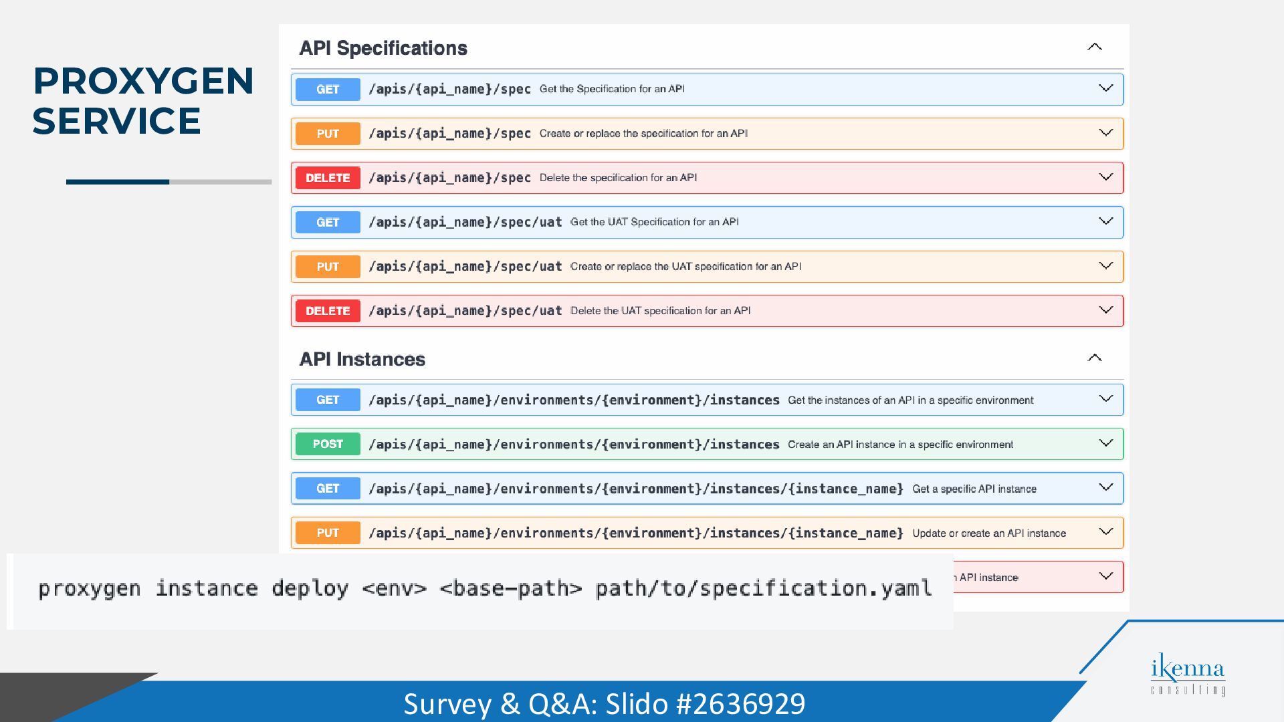Expand PUT /apis/{api_name}/spec row chevron

point(1105,133)
